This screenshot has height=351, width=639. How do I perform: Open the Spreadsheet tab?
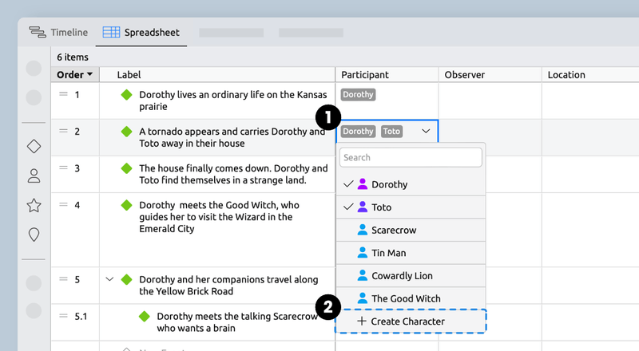[x=141, y=32]
